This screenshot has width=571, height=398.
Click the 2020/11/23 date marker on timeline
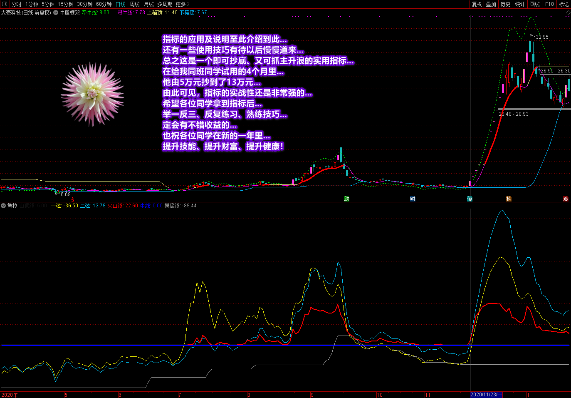[x=486, y=395]
